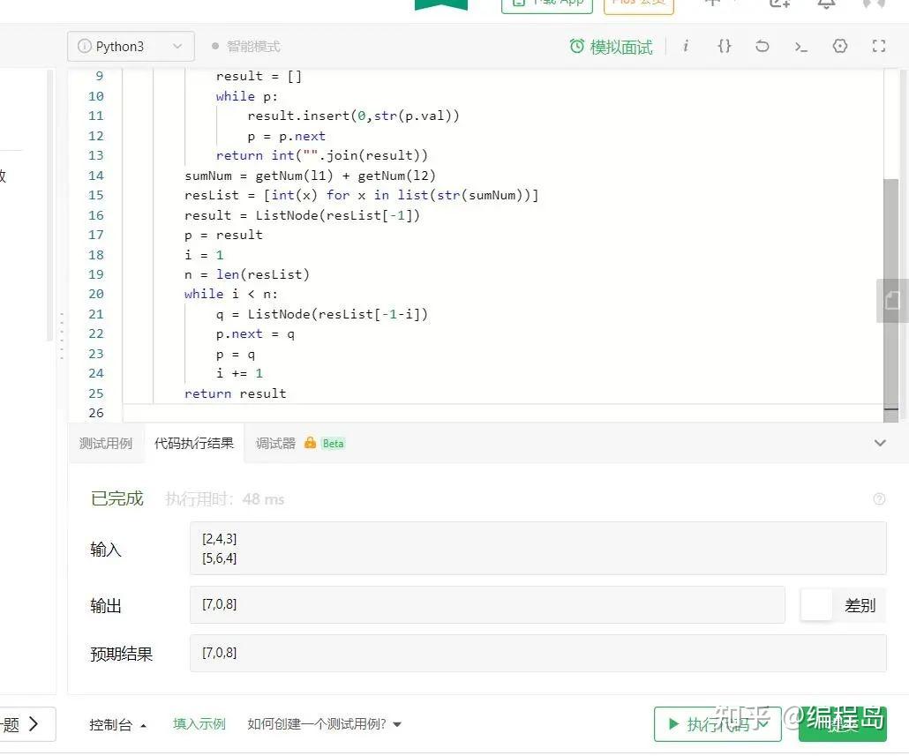909x756 pixels.
Task: Open the terminal/console icon
Action: [x=801, y=46]
